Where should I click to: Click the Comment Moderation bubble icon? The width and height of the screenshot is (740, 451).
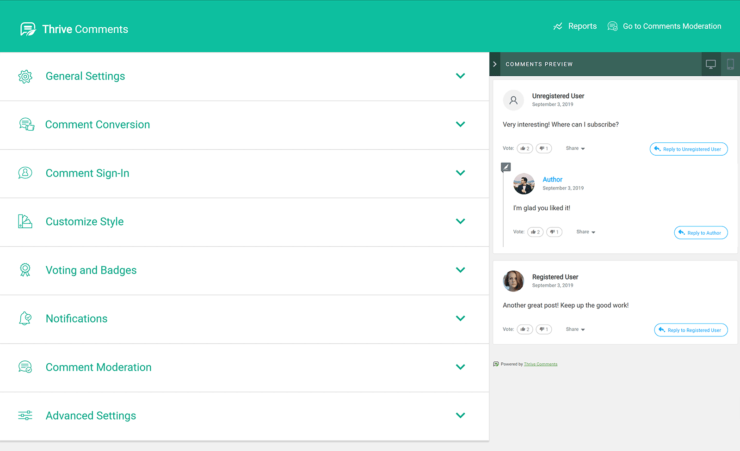(x=25, y=367)
